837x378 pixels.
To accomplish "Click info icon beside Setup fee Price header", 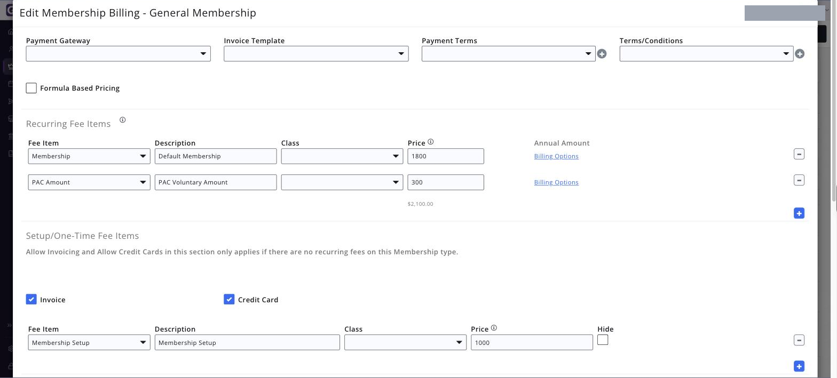I will pyautogui.click(x=494, y=328).
